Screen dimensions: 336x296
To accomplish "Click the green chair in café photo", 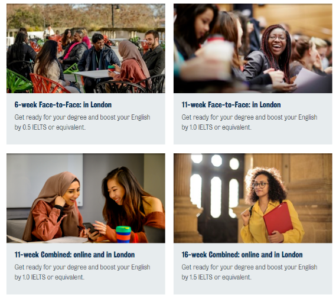I will [x=18, y=81].
